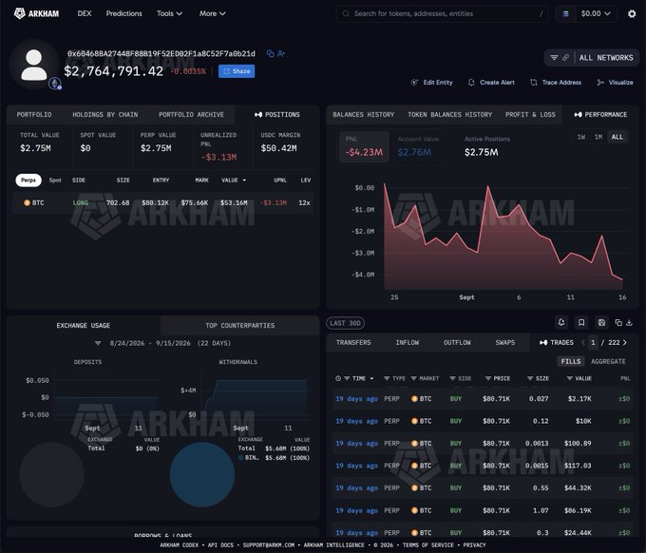Click the bookmark icon above transfers
Image resolution: width=646 pixels, height=553 pixels.
click(580, 323)
